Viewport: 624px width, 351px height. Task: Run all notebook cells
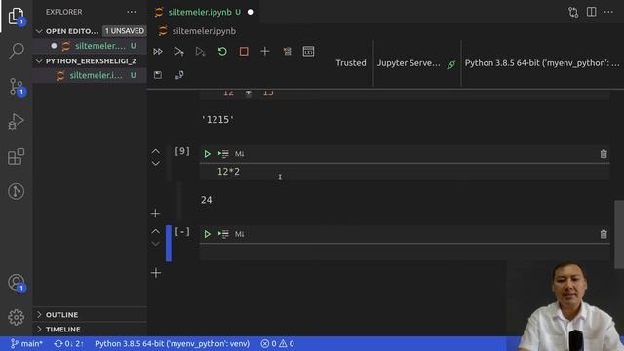(158, 52)
